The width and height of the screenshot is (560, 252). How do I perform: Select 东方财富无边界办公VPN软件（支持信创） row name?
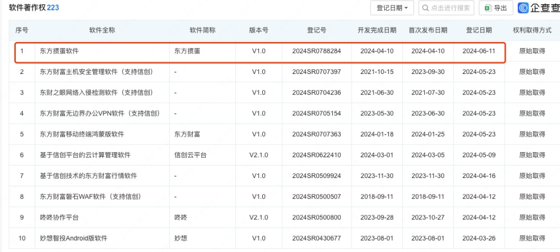pos(100,113)
